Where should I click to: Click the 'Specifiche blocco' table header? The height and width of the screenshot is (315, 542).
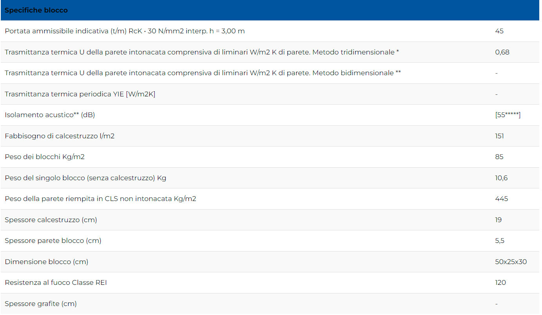click(36, 10)
